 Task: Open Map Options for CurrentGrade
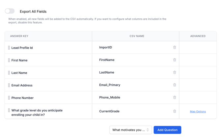pyautogui.click(x=198, y=111)
